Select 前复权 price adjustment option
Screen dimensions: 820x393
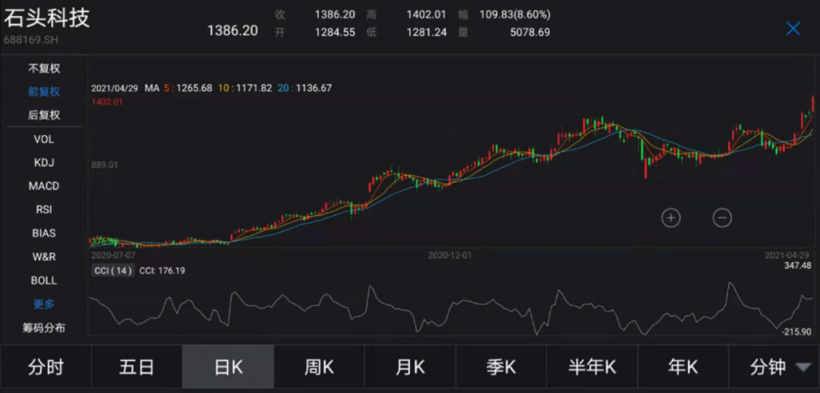(44, 92)
